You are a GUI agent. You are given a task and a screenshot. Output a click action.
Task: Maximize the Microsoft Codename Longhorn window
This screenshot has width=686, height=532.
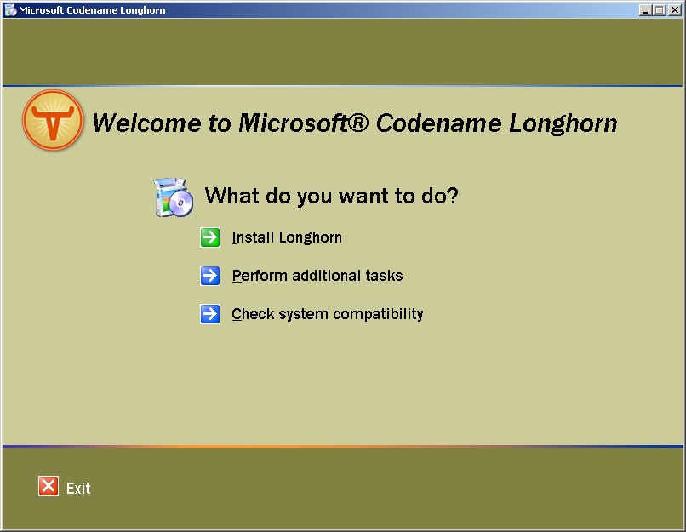pos(659,10)
